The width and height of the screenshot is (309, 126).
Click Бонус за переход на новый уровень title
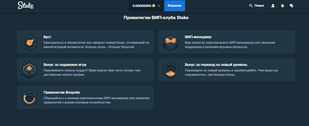[216, 65]
